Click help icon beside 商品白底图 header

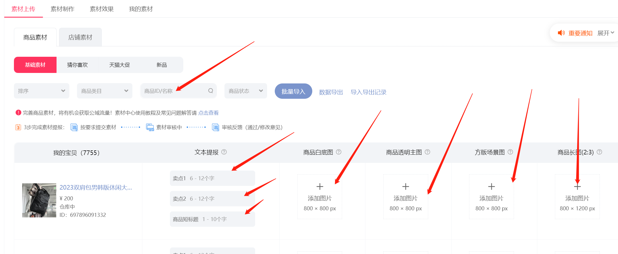pos(339,152)
